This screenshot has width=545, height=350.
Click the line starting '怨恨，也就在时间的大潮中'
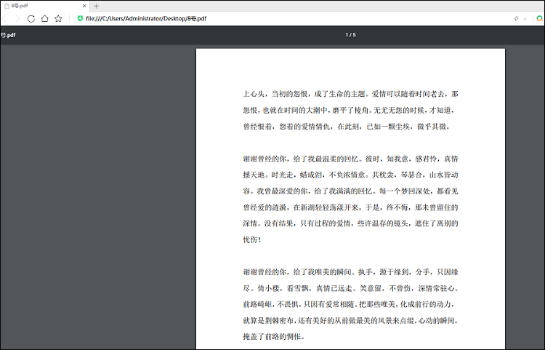pos(349,111)
